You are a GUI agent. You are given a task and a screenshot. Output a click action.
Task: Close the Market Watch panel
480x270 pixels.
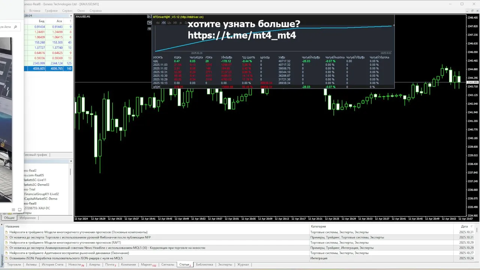point(71,16)
